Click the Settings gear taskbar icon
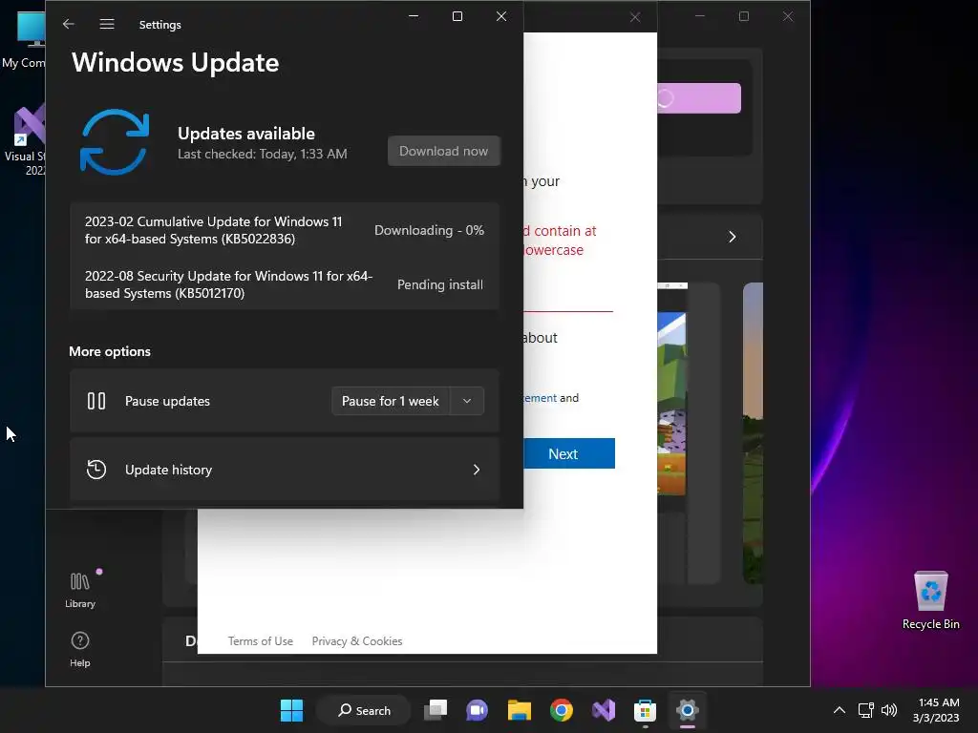The image size is (978, 733). tap(688, 710)
